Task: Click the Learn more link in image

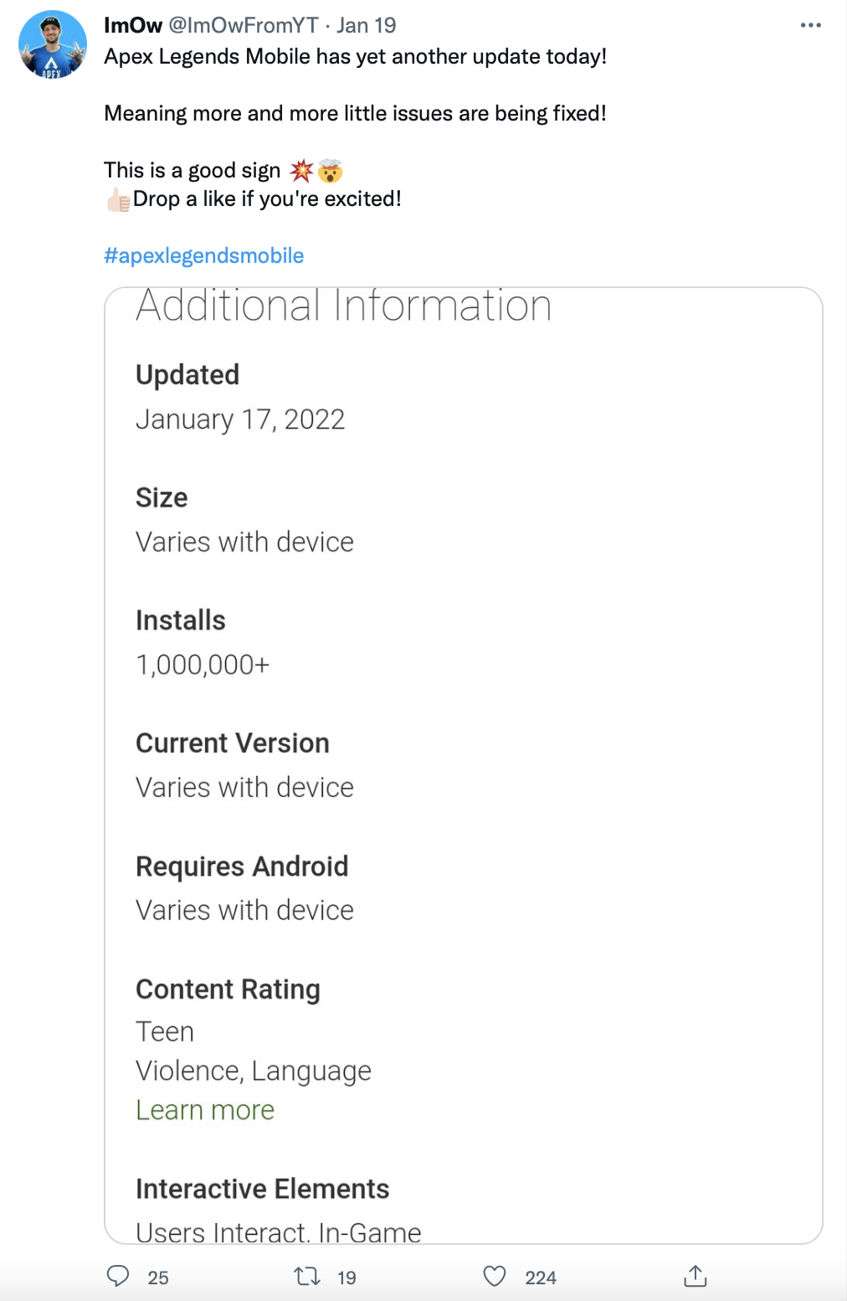Action: (x=205, y=1110)
